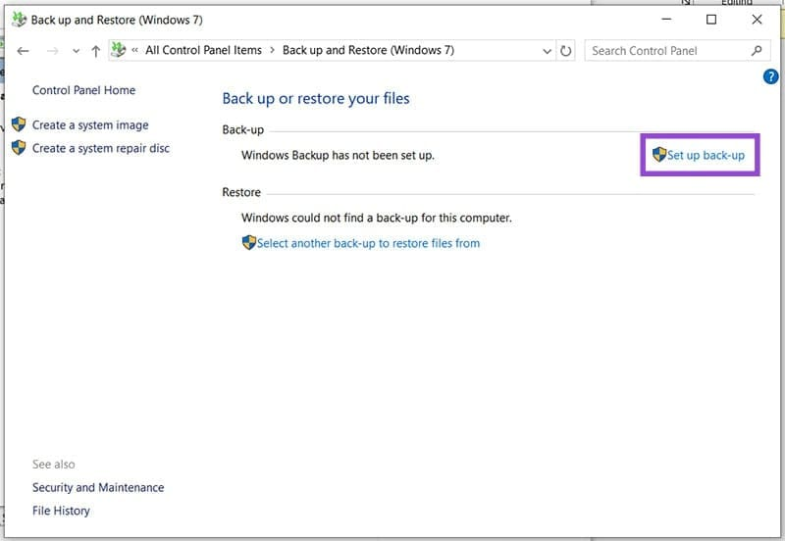The height and width of the screenshot is (541, 785).
Task: Expand the double-chevron breadcrumb at address start
Action: click(135, 51)
